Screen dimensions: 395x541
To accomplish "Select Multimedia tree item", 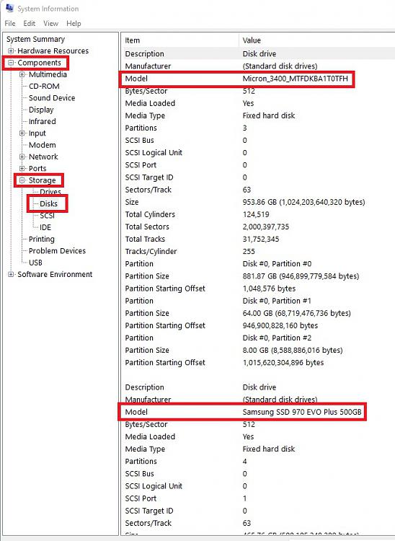I will tap(48, 74).
